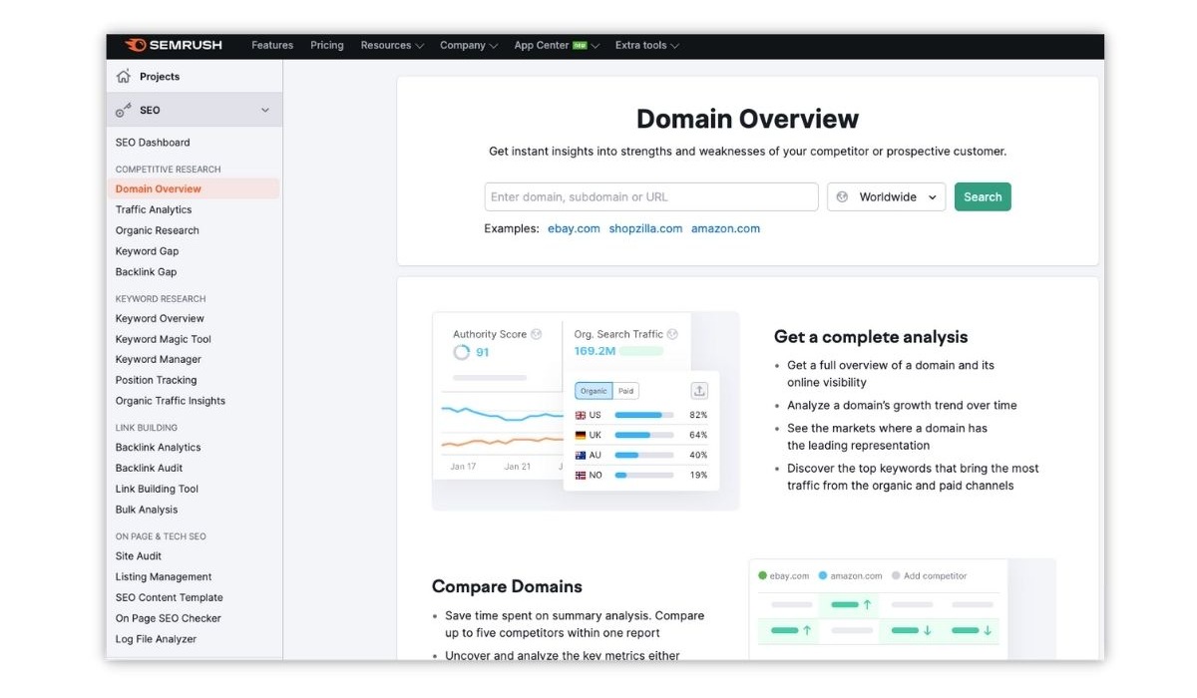Expand the Extra tools menu

pos(647,45)
